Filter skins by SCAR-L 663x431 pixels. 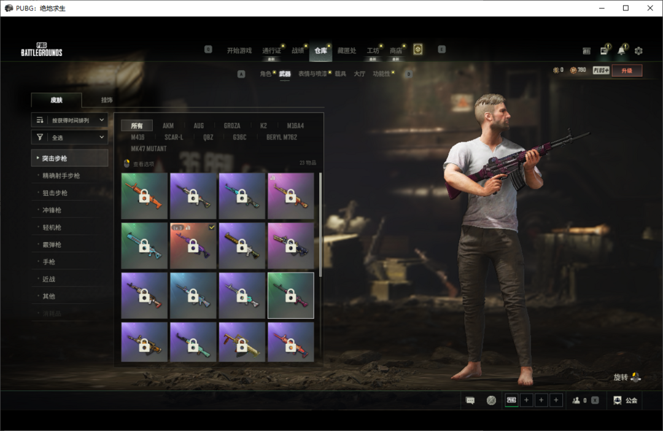click(174, 138)
